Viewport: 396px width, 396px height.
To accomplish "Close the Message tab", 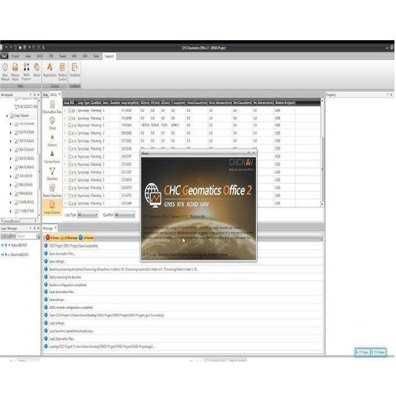I will pos(56,228).
